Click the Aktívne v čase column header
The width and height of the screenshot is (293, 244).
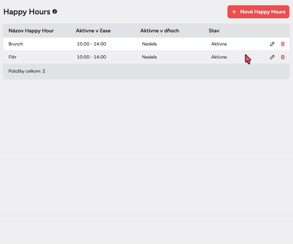tap(93, 31)
